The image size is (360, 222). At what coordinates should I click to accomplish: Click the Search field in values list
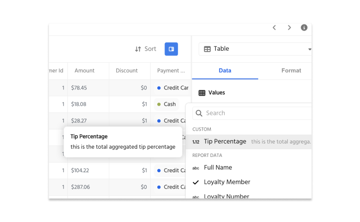(x=252, y=113)
